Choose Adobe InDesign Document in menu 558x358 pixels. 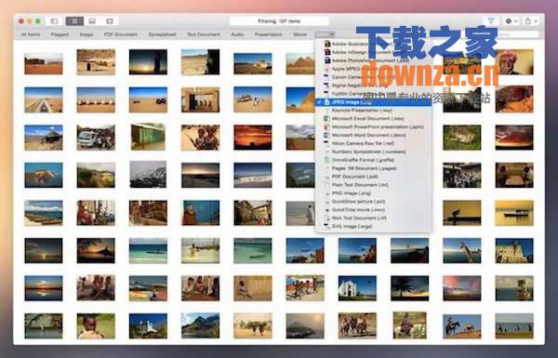point(374,52)
